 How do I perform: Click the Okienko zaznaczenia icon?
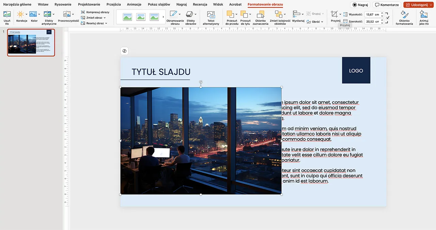coord(261,15)
